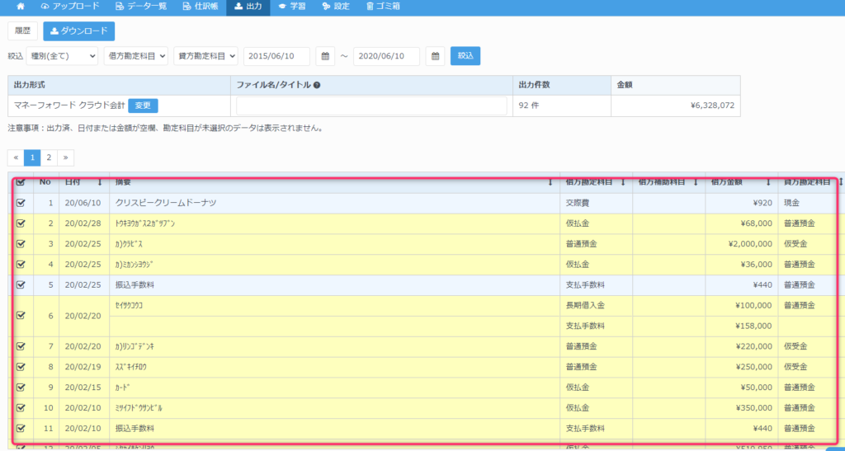Screen dimensions: 845x451
Task: Open the calendar picker for the end date
Action: pos(435,56)
